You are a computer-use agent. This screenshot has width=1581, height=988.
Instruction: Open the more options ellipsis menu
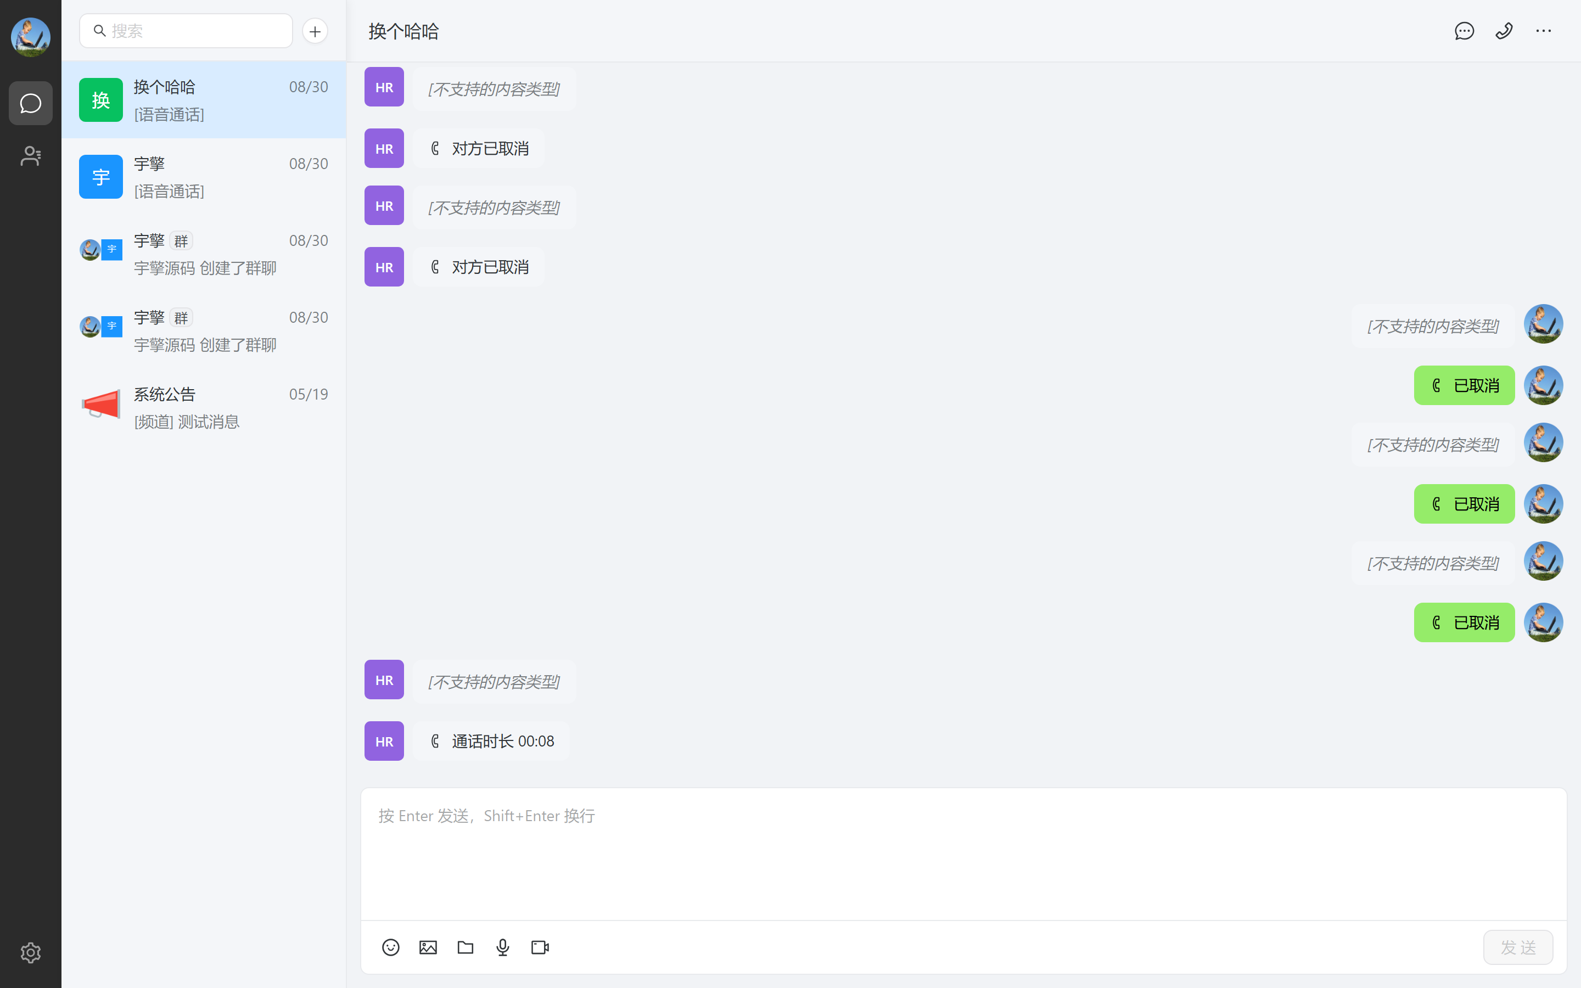1544,31
